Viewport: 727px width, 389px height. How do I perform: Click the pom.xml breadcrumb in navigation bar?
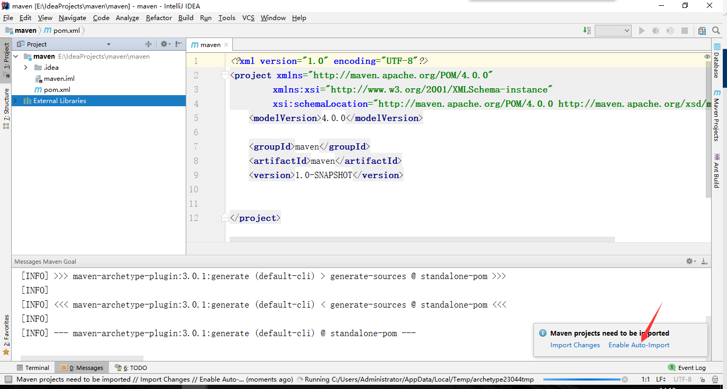(x=62, y=31)
